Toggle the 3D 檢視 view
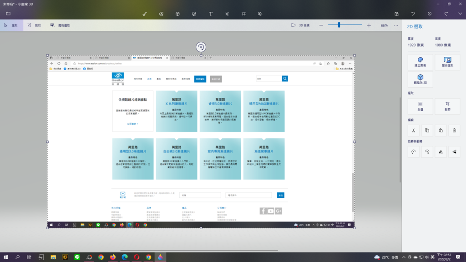 tap(300, 25)
